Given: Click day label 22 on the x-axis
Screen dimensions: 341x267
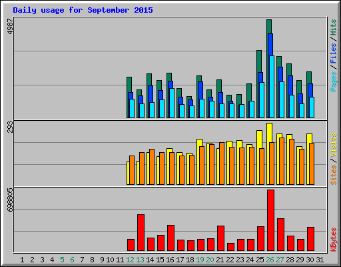Looking at the screenshot, I should (230, 260).
